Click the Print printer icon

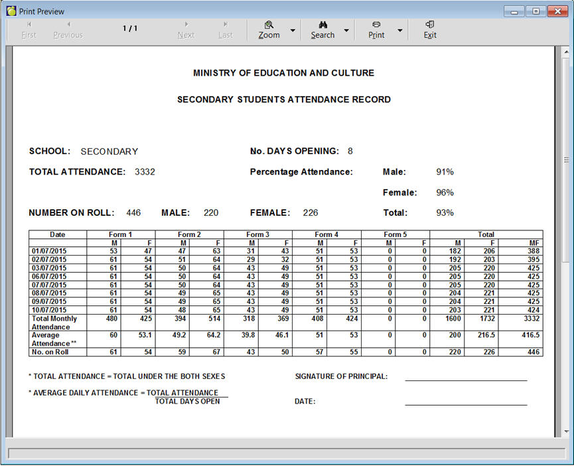[376, 25]
